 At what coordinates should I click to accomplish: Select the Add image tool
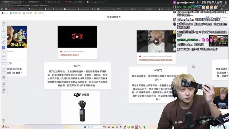coord(3,78)
